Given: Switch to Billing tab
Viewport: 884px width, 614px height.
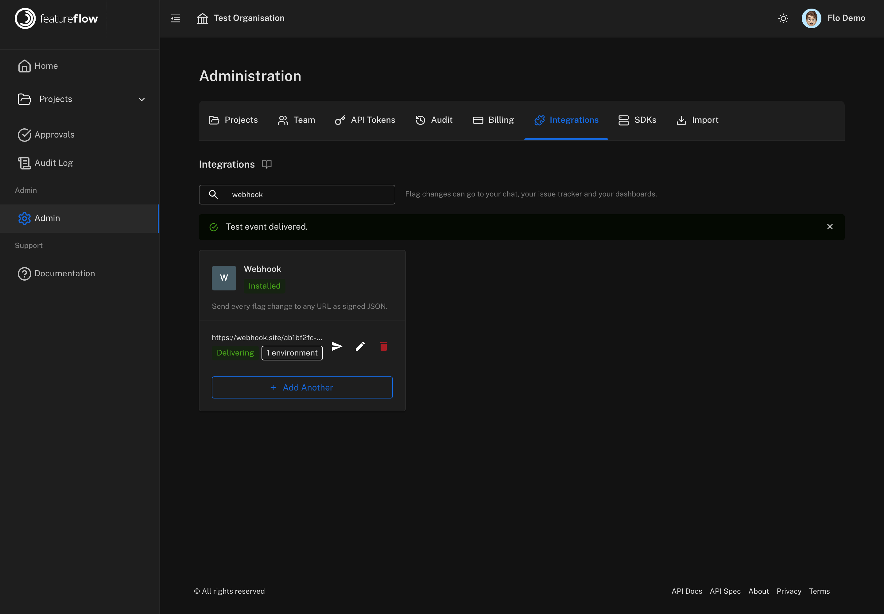Looking at the screenshot, I should (x=493, y=120).
